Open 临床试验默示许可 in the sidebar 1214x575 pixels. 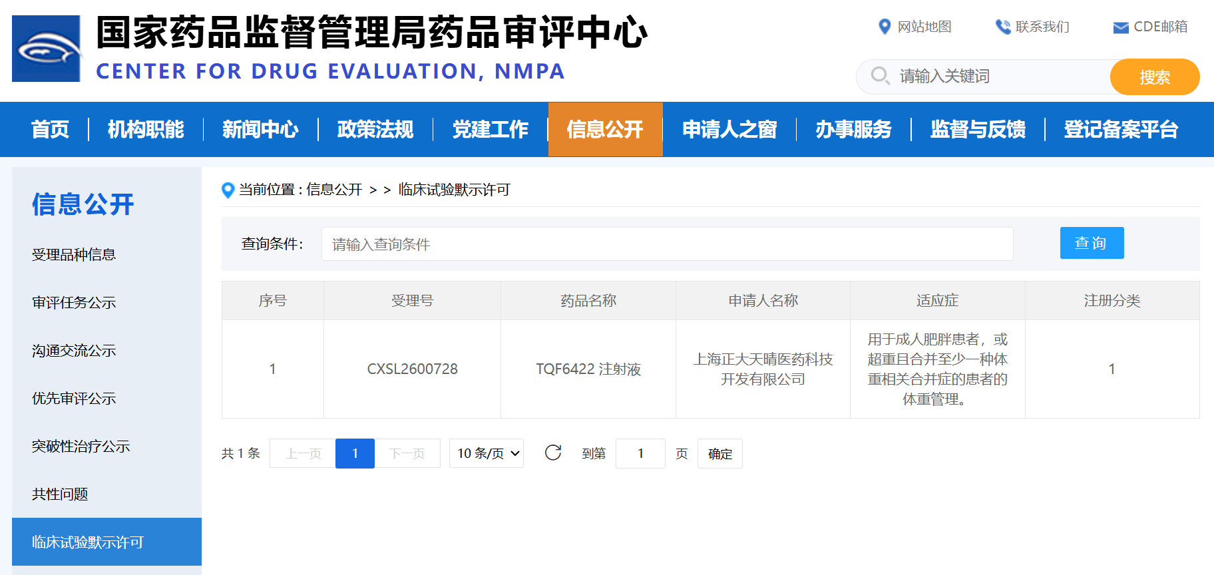[x=106, y=542]
